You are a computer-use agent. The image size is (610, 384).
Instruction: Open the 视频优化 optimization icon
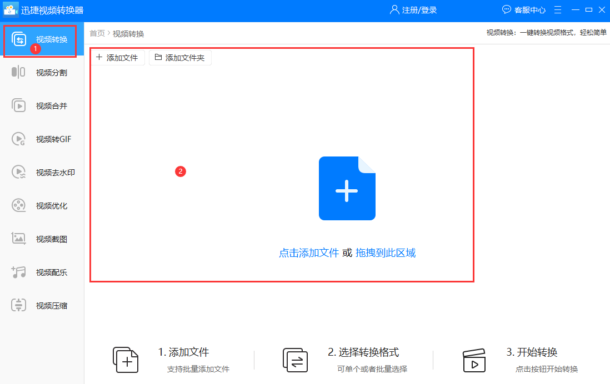tap(18, 206)
